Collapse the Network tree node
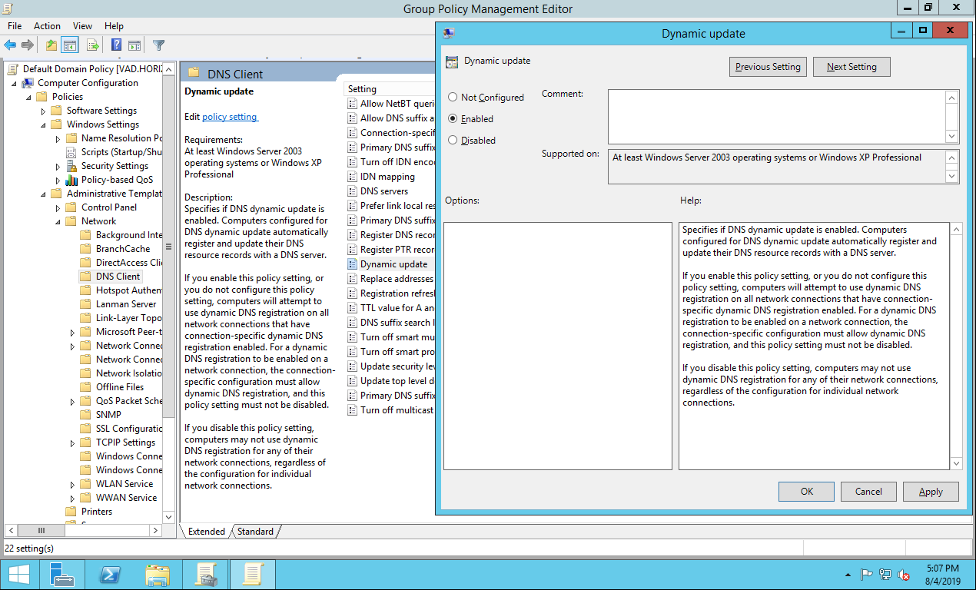976x590 pixels. coord(58,221)
